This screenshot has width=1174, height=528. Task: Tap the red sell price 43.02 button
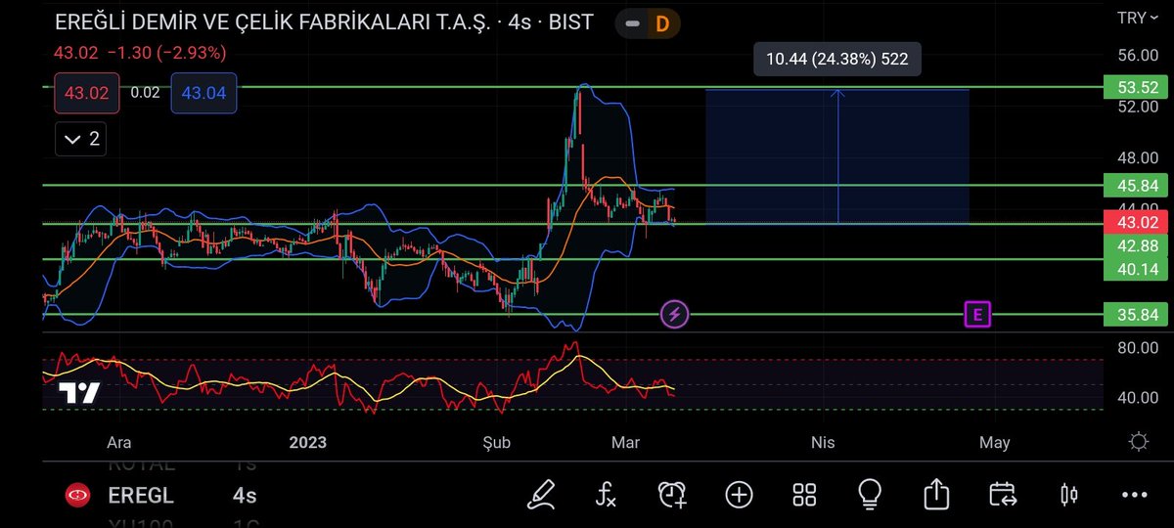click(x=86, y=93)
